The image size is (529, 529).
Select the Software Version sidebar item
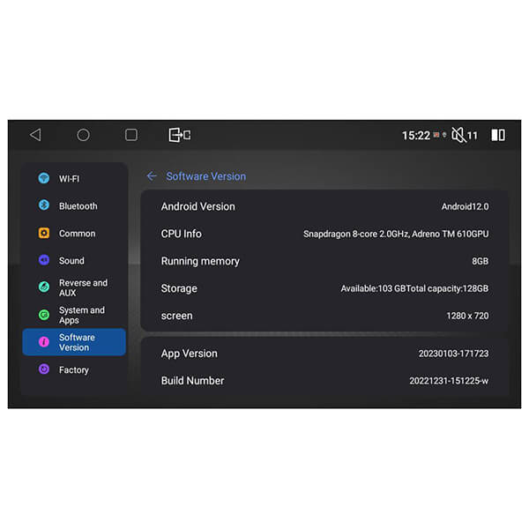[75, 342]
